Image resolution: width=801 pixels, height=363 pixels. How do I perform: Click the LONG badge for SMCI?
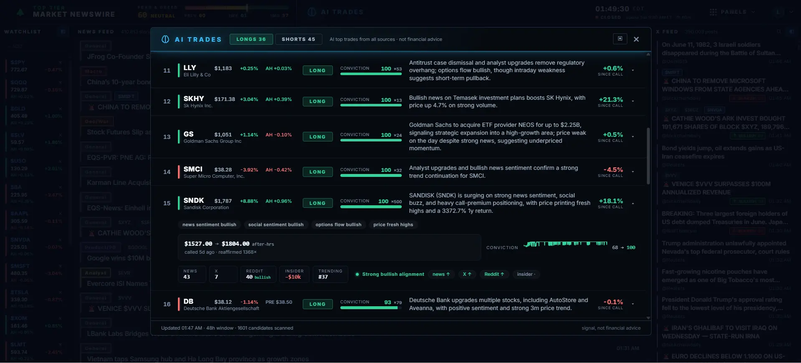click(x=317, y=172)
